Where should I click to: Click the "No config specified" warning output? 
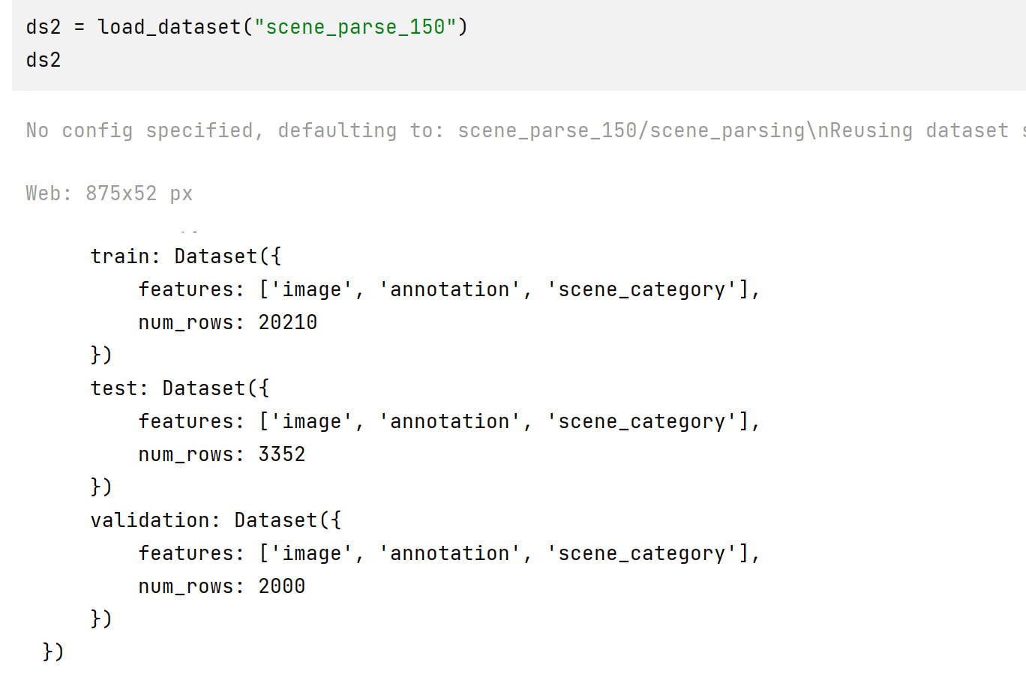click(x=139, y=130)
